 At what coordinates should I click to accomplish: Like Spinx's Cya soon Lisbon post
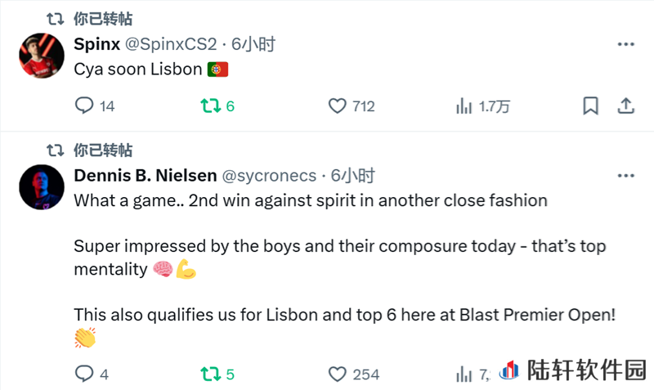coord(338,106)
